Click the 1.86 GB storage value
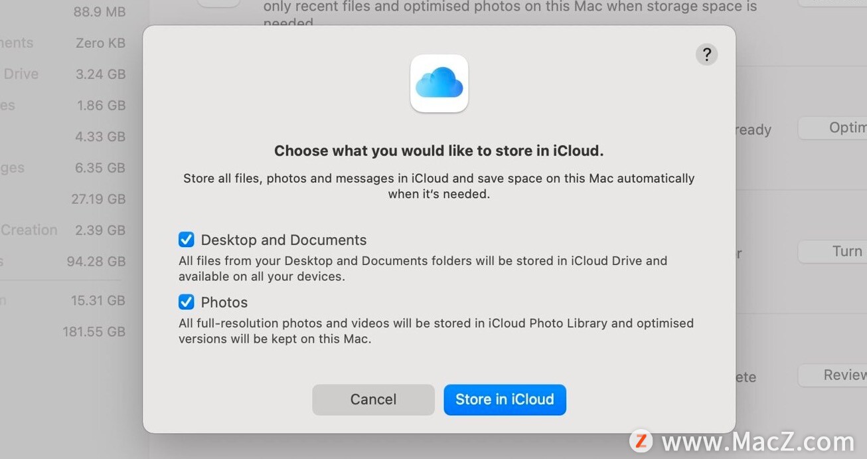 coord(101,106)
